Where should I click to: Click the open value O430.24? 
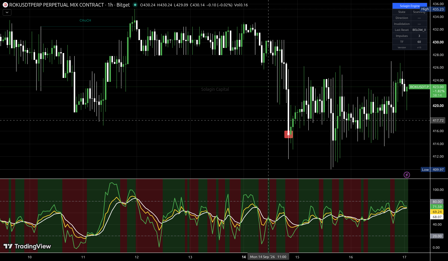pyautogui.click(x=148, y=5)
